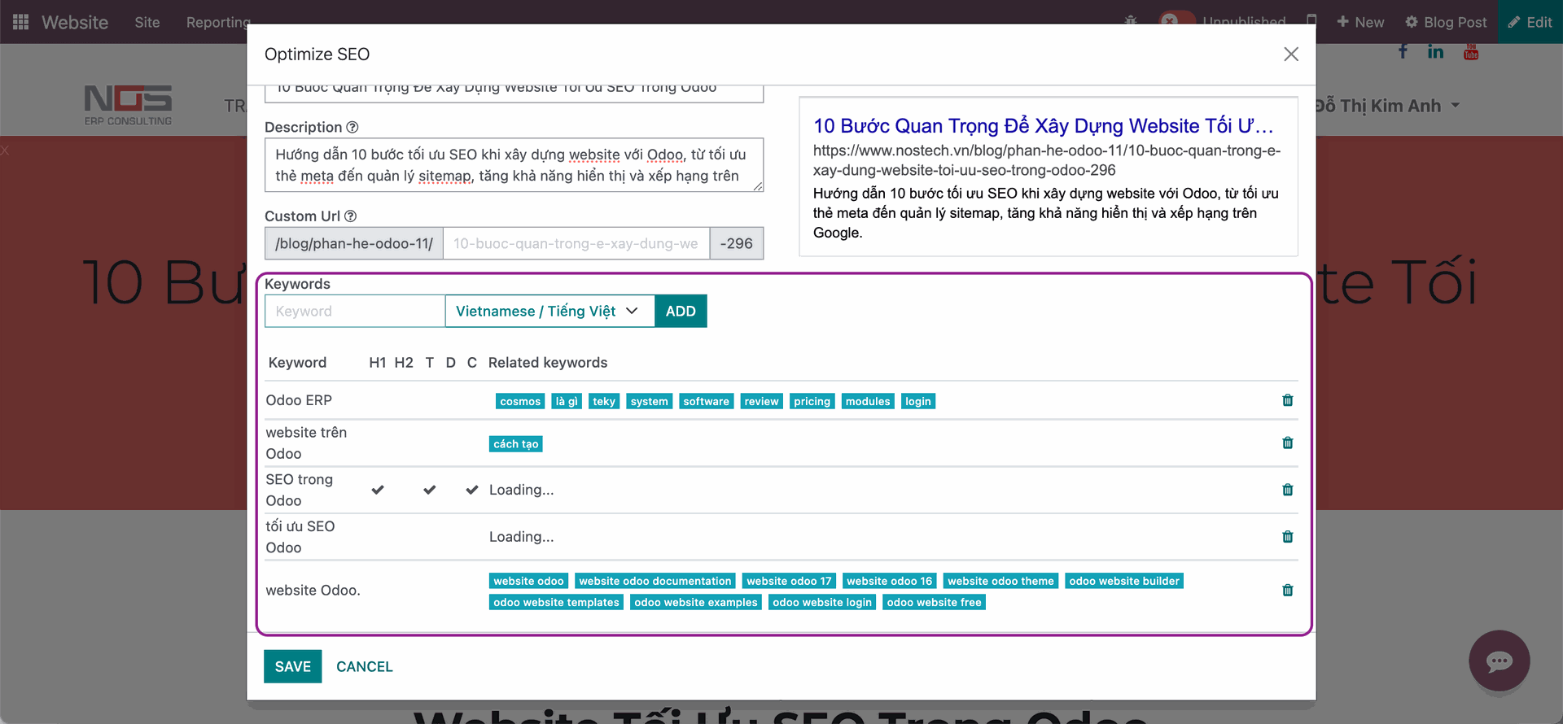
Task: Add related keyword 'website odoo 16'
Action: (x=890, y=581)
